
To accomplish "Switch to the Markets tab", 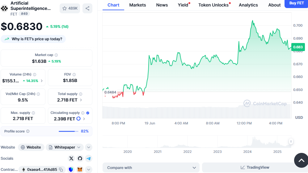I will pyautogui.click(x=137, y=5).
